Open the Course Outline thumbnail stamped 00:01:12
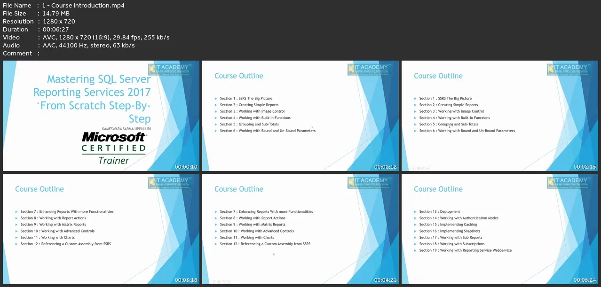 point(300,116)
